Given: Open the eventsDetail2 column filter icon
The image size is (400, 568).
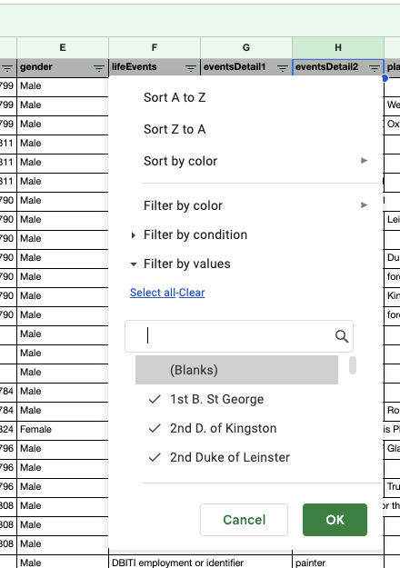Looking at the screenshot, I should (375, 68).
